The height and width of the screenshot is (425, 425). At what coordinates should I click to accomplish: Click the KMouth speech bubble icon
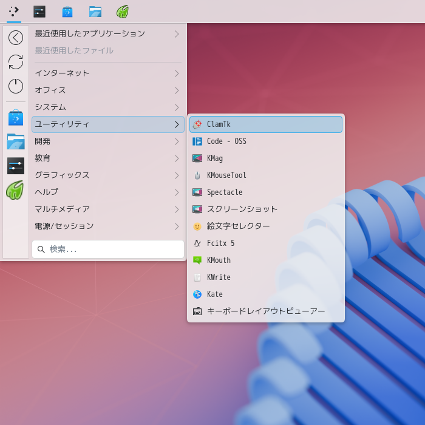(x=197, y=260)
